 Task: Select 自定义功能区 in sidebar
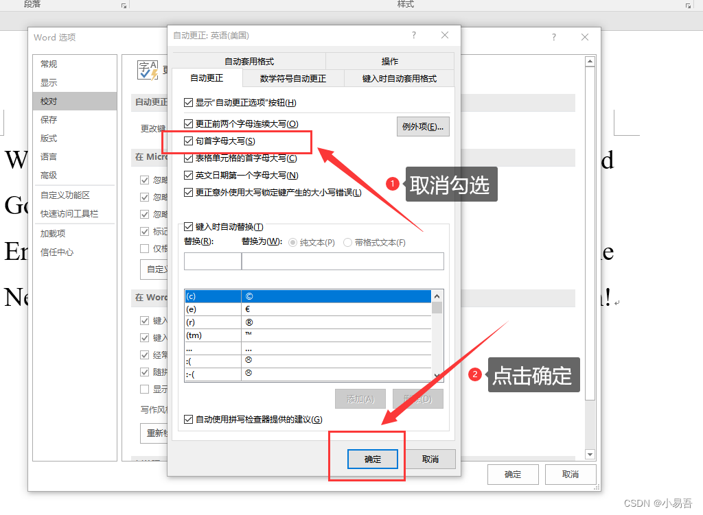tap(74, 195)
